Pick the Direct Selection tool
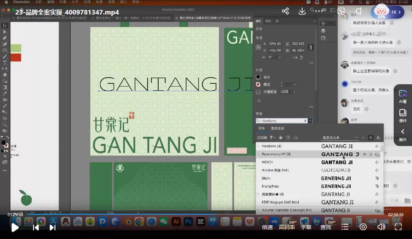The image size is (412, 239). tap(5, 32)
